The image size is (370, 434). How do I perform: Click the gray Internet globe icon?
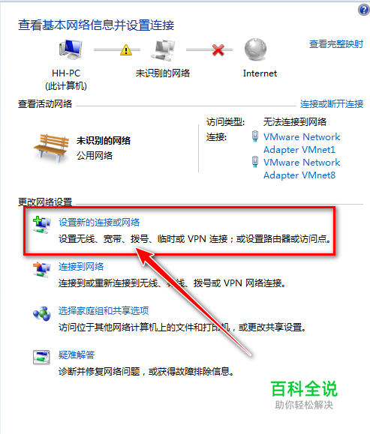(x=255, y=49)
